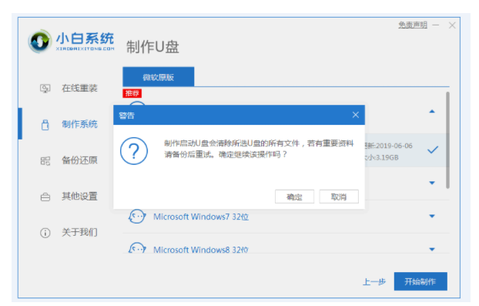Expand the system entry above Windows7 32位
479x306 pixels.
432,183
